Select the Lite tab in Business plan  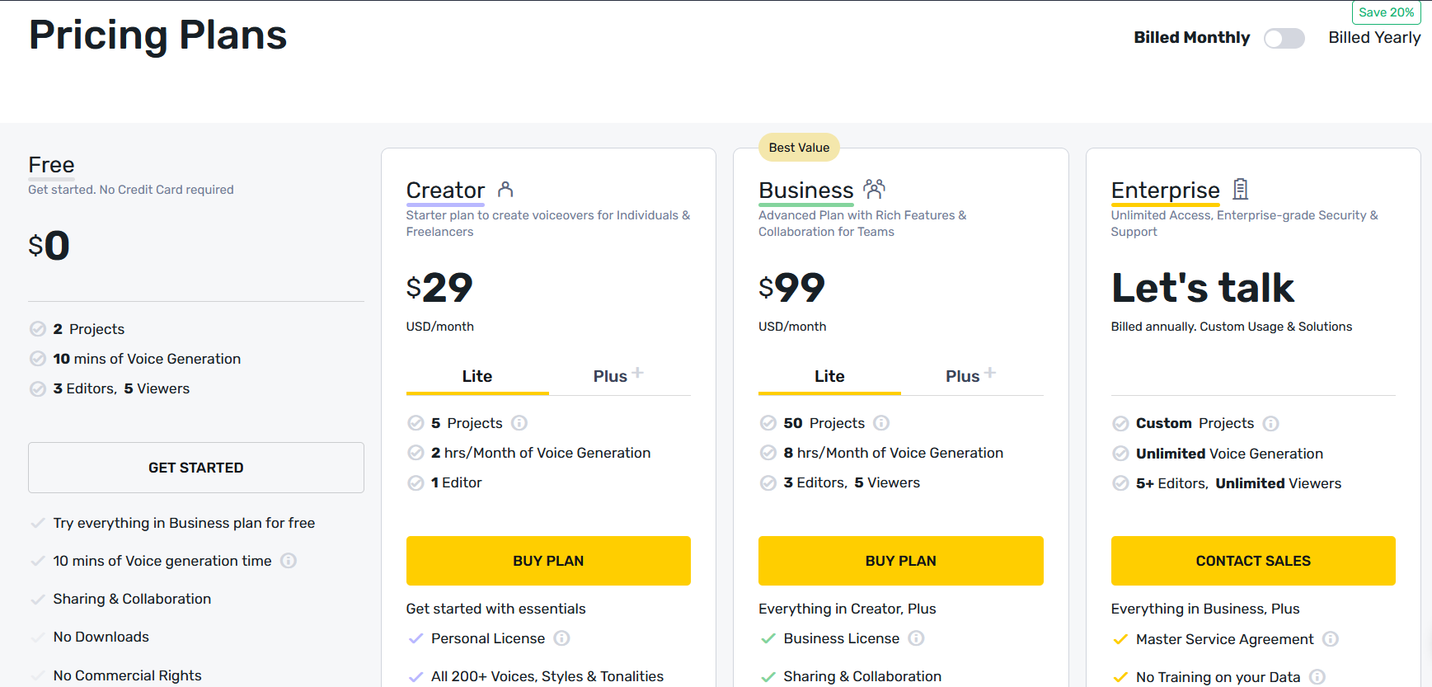[x=829, y=376]
